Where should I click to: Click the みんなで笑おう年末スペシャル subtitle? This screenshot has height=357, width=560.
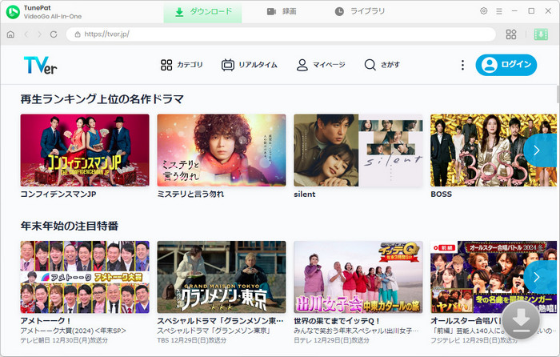click(356, 331)
